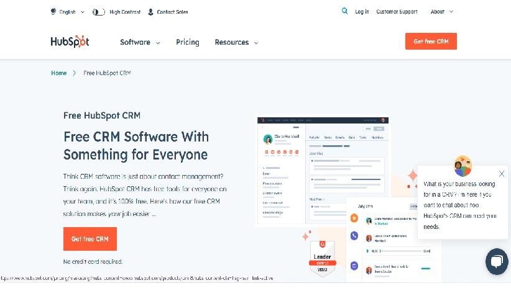Image resolution: width=511 pixels, height=301 pixels.
Task: Open the chat bubble widget
Action: 497,261
